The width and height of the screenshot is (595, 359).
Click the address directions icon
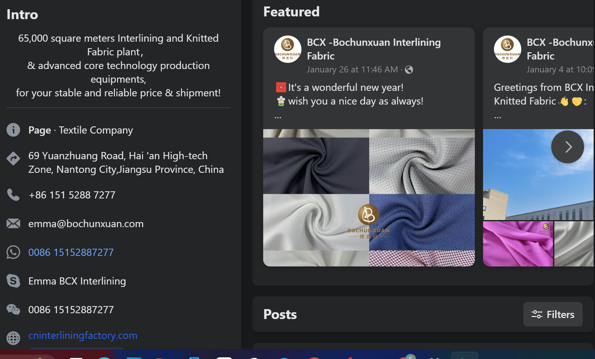(x=13, y=158)
